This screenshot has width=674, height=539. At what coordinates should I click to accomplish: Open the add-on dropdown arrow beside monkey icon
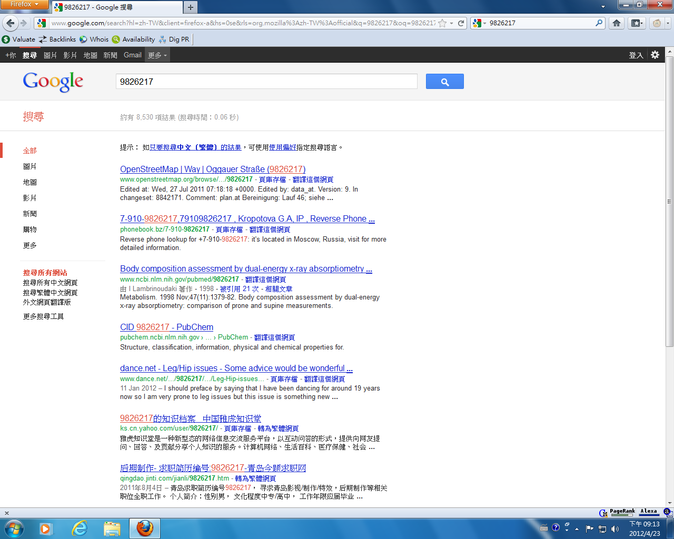pyautogui.click(x=668, y=23)
